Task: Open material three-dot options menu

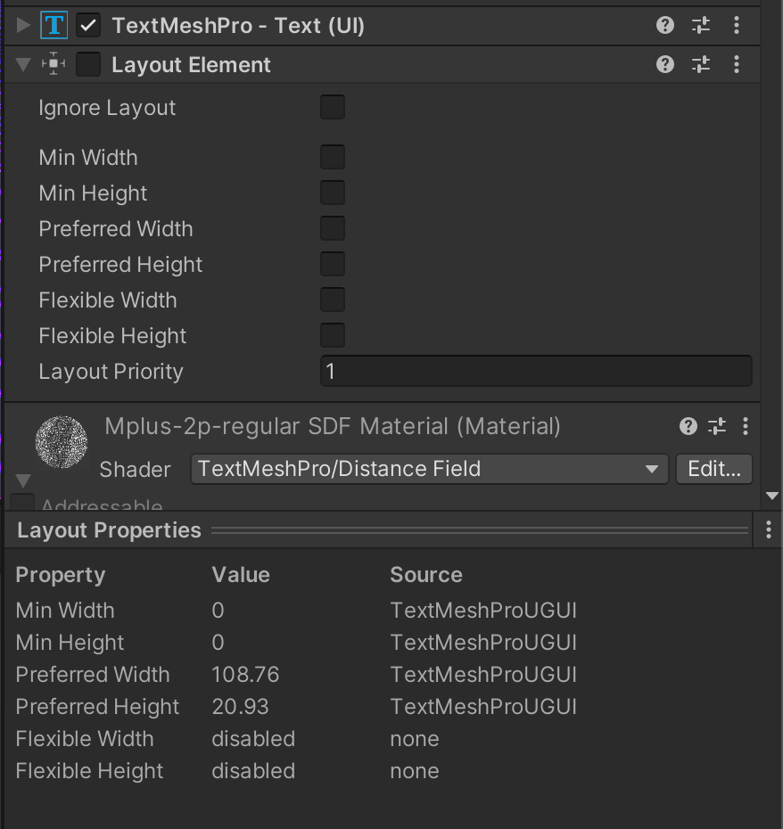Action: [746, 426]
